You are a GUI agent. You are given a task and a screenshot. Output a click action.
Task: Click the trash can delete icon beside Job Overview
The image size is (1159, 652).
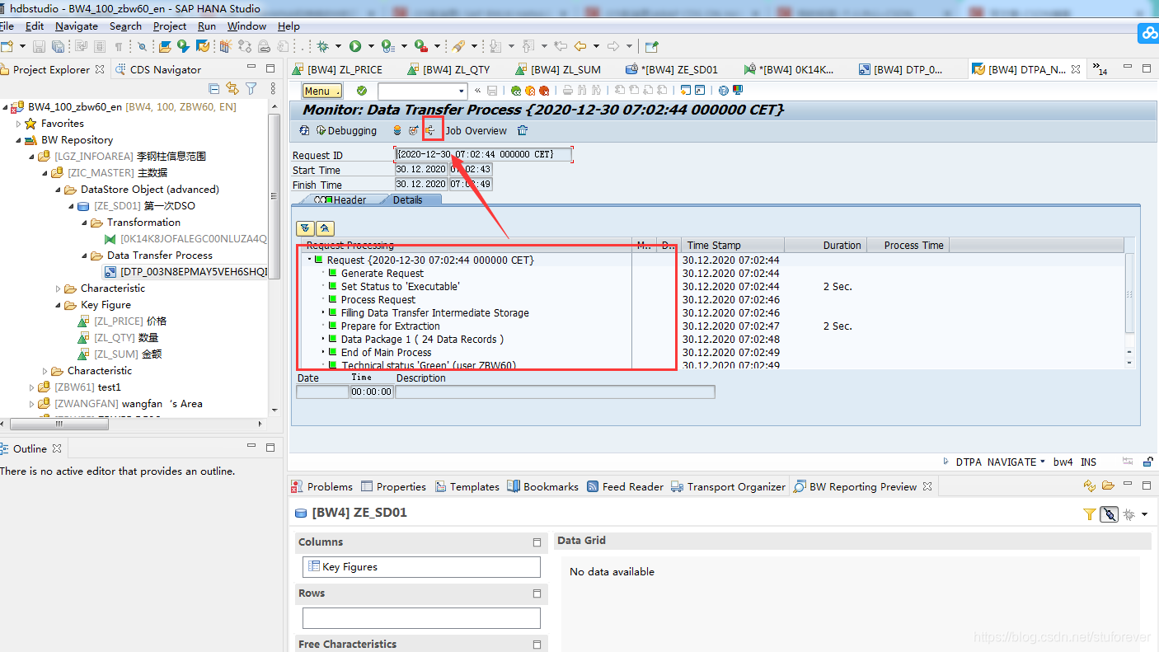523,130
